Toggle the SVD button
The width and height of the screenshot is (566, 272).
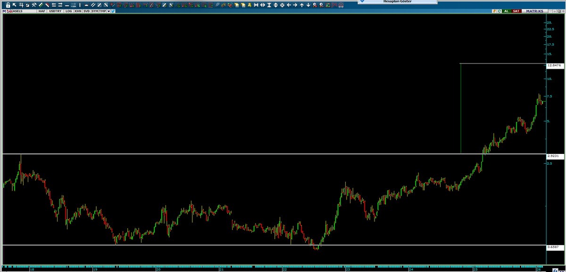[x=86, y=11]
